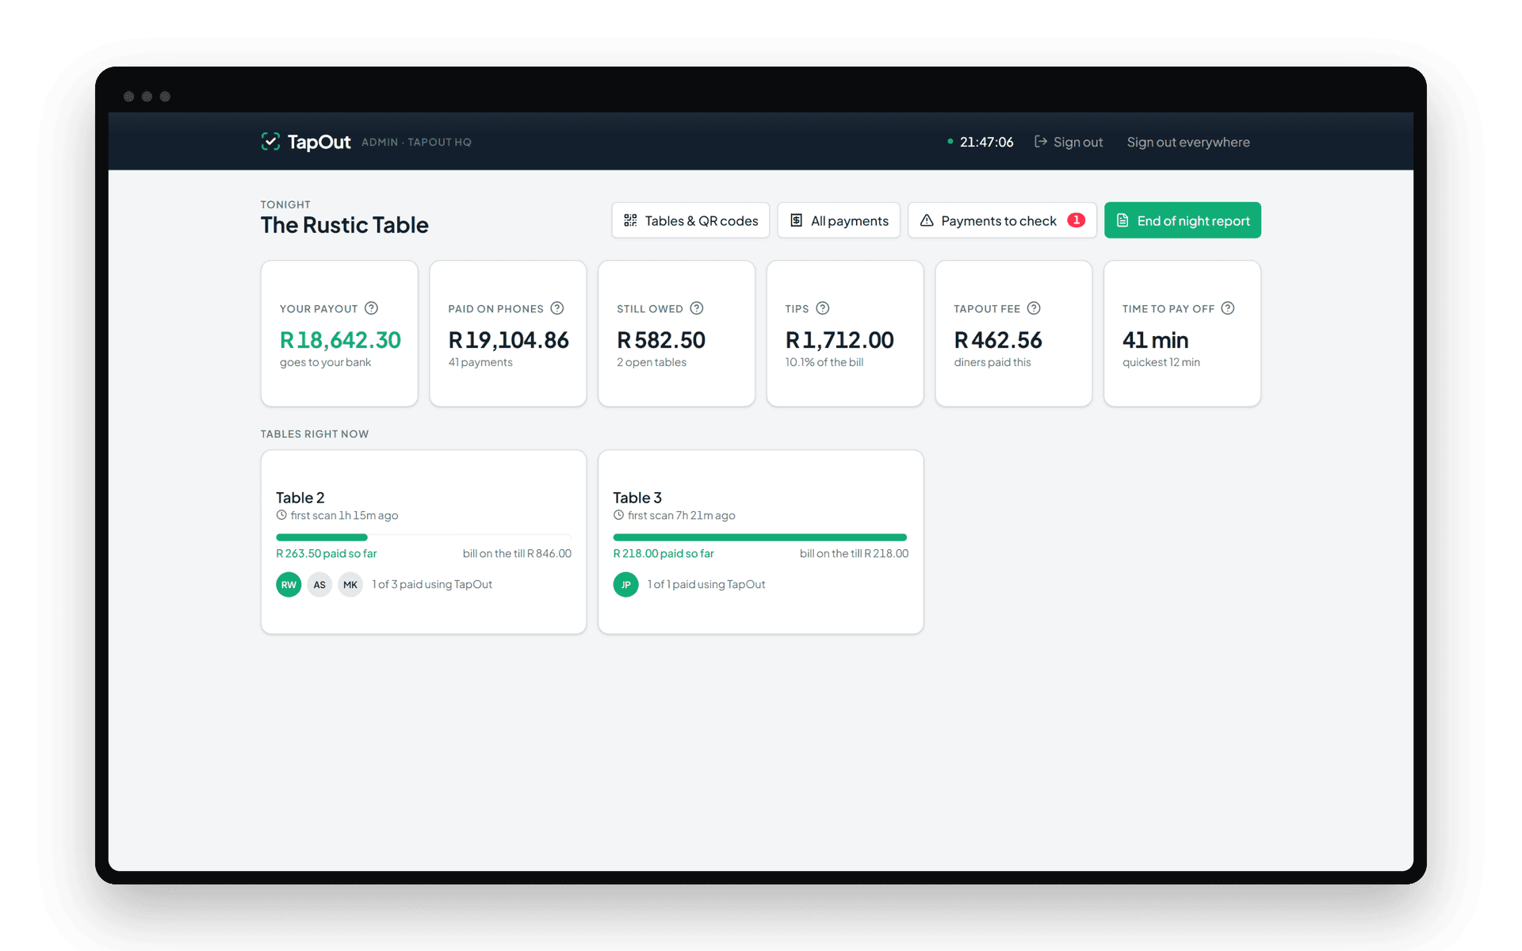Screen dimensions: 1522x951
Task: Click the R 19,104.86 paid amount
Action: tap(509, 340)
